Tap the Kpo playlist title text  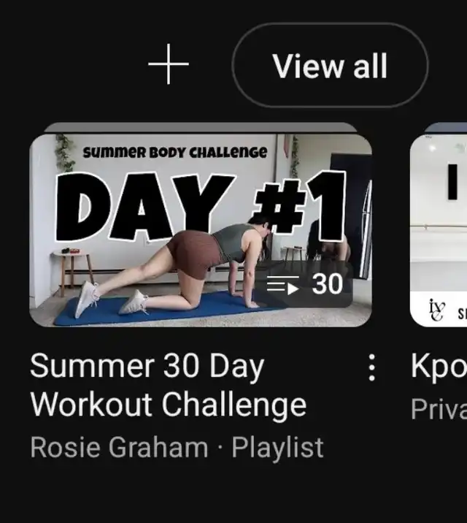[x=439, y=367]
